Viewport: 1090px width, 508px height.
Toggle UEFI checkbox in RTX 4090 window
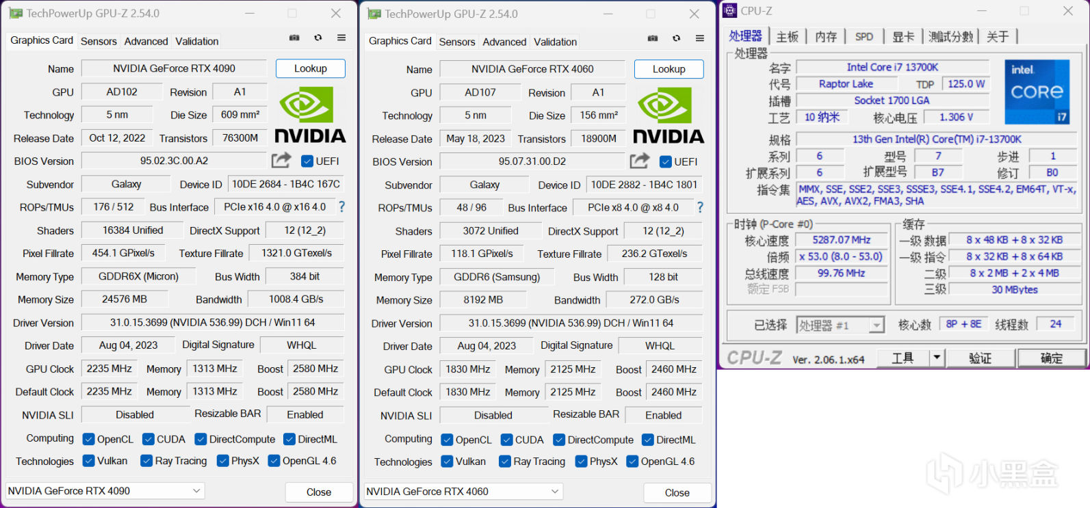[307, 161]
